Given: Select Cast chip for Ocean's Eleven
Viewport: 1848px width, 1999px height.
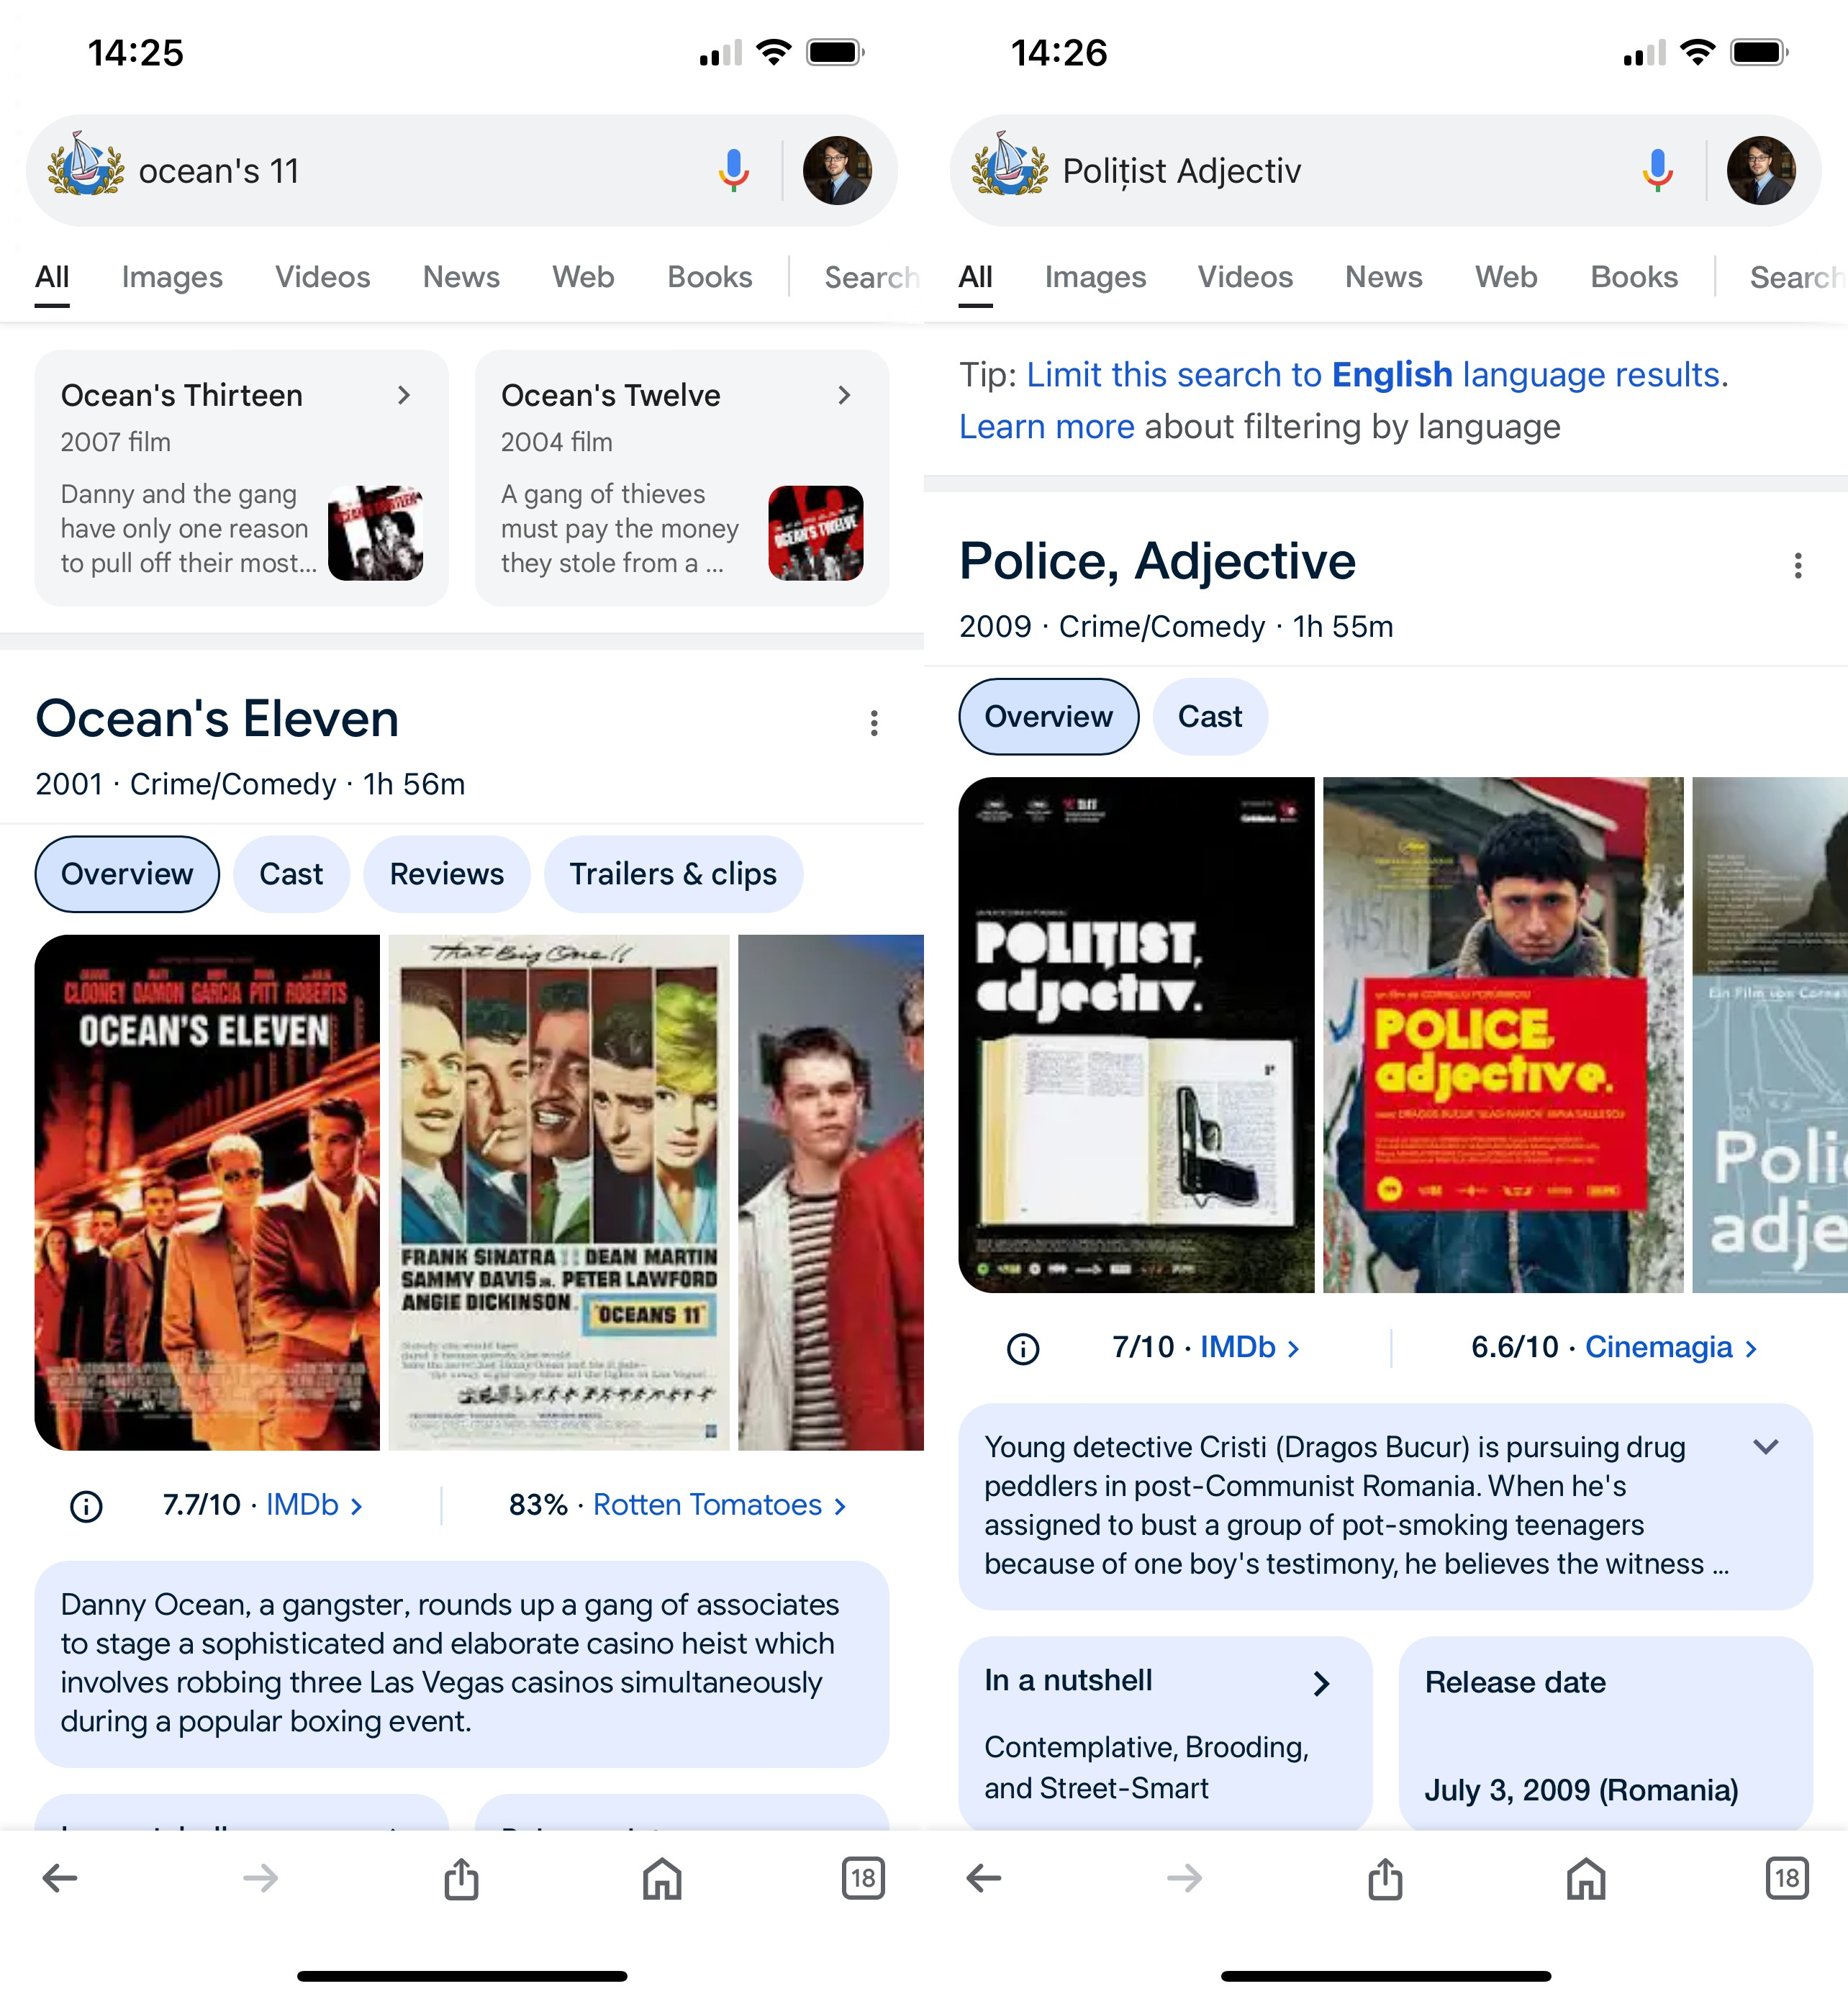Looking at the screenshot, I should click(291, 874).
